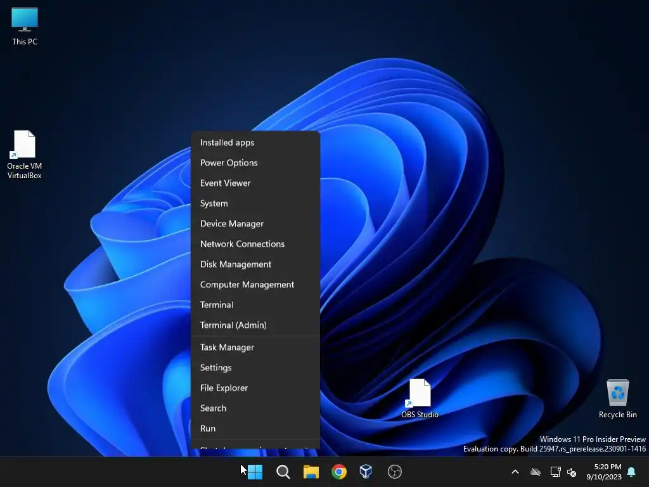Click the System menu entry

255,204
